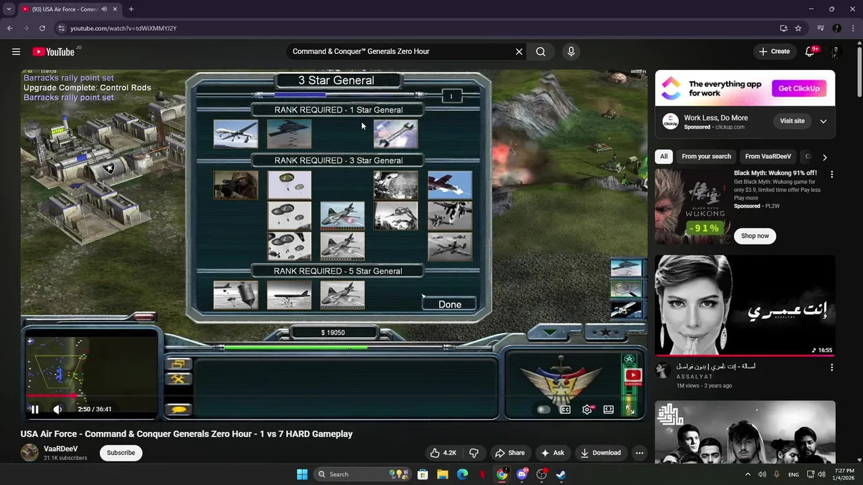Screen dimensions: 863x485
Task: Toggle autoplay switch in player
Action: click(x=543, y=409)
